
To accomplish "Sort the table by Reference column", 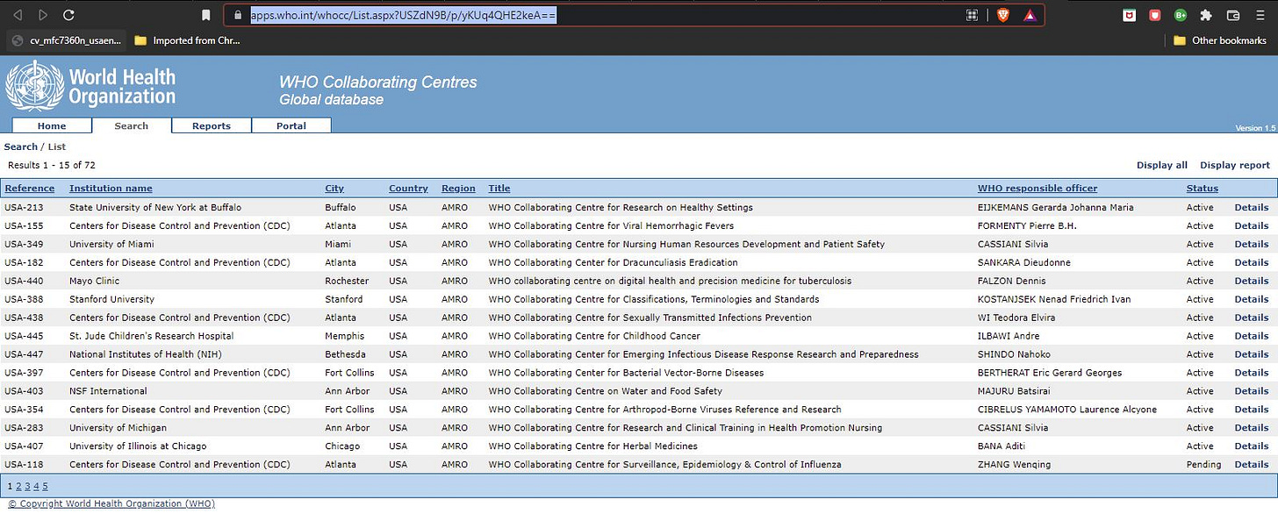I will pos(29,188).
